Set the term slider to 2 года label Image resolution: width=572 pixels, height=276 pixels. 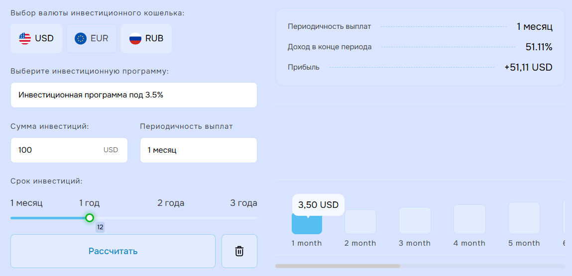point(171,203)
